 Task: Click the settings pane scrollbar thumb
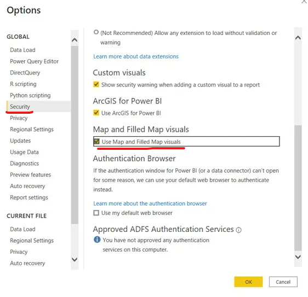[298, 188]
